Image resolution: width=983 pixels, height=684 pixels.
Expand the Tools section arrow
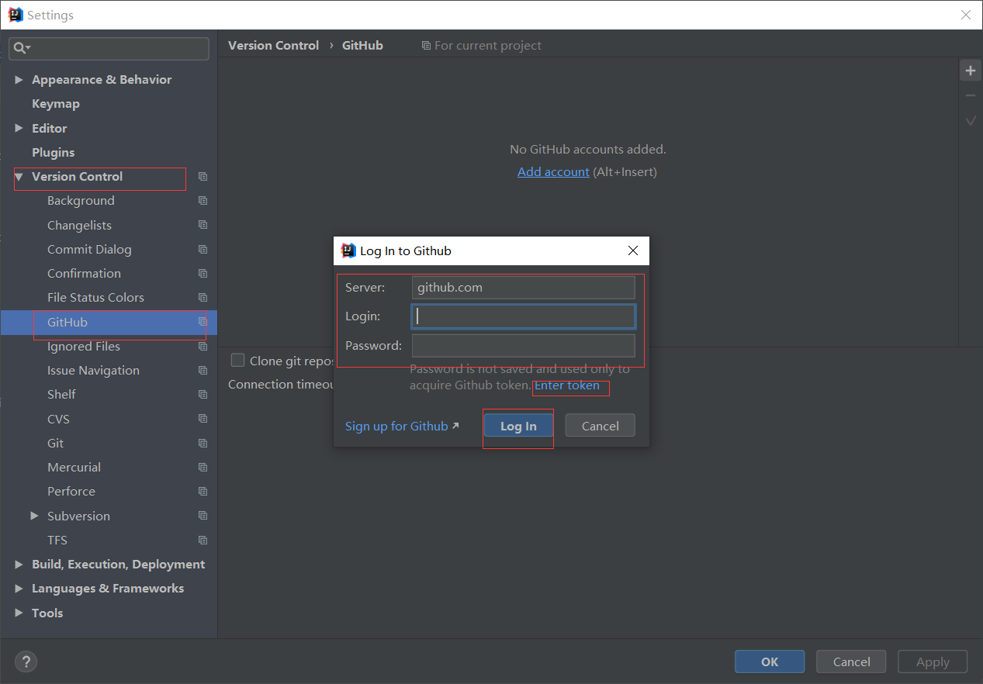(x=19, y=613)
